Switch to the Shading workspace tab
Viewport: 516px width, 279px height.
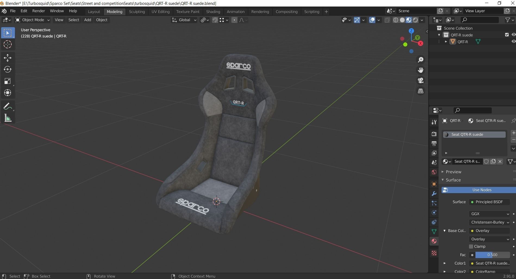pyautogui.click(x=213, y=12)
